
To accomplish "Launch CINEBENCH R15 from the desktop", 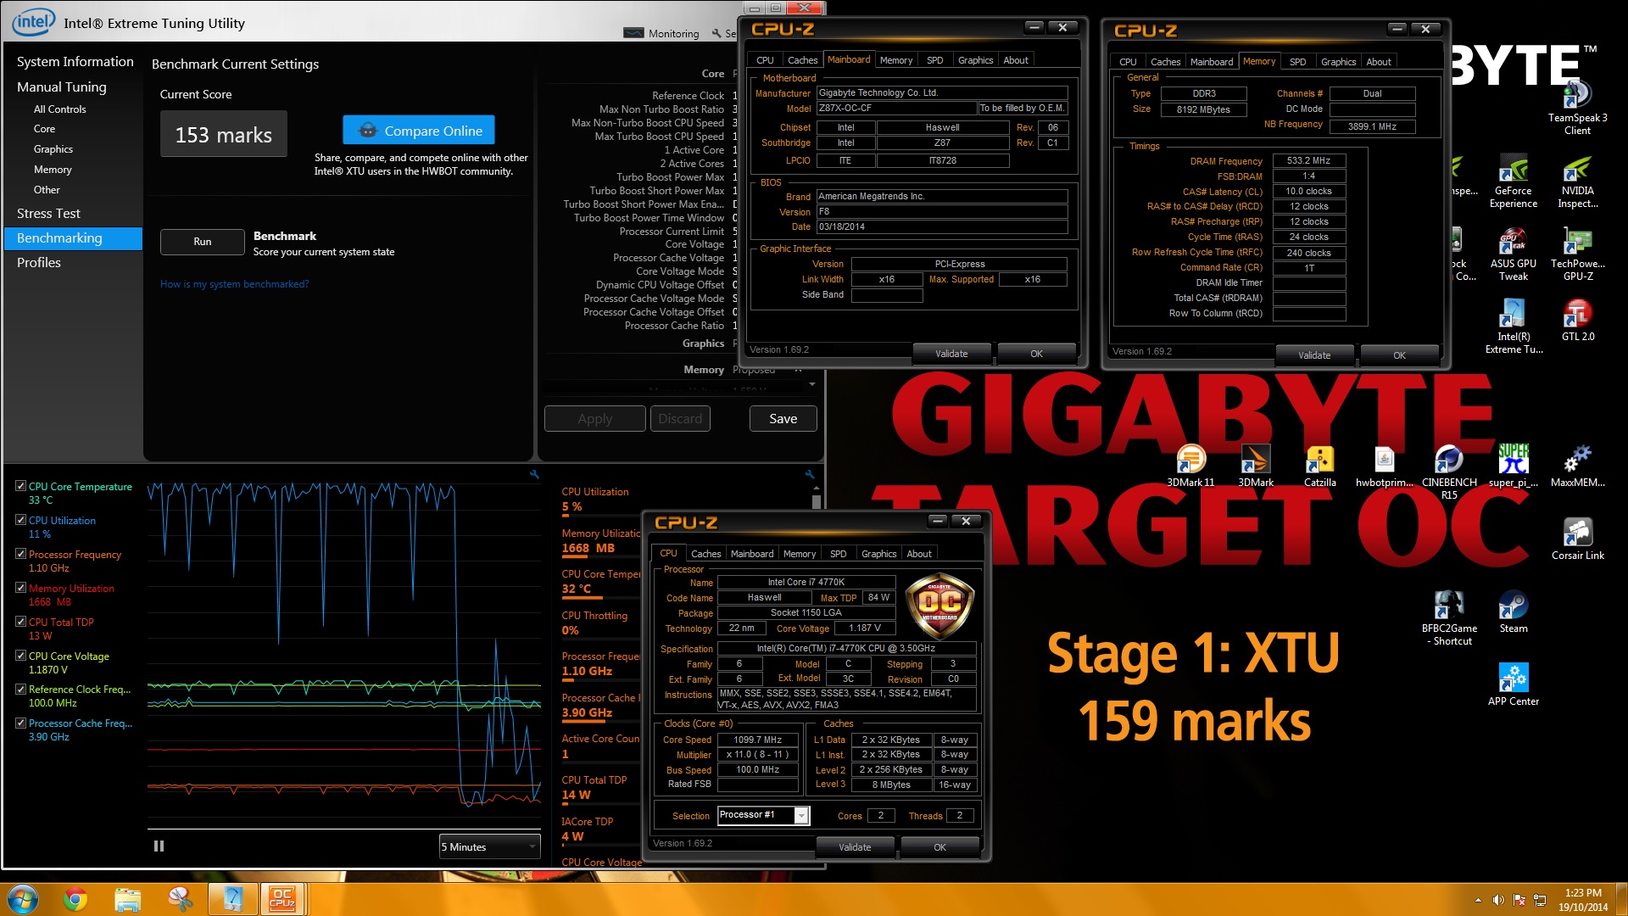I will pos(1448,472).
